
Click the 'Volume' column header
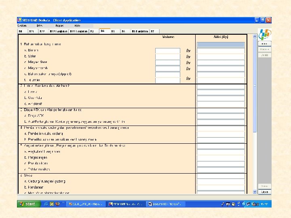pyautogui.click(x=168, y=37)
